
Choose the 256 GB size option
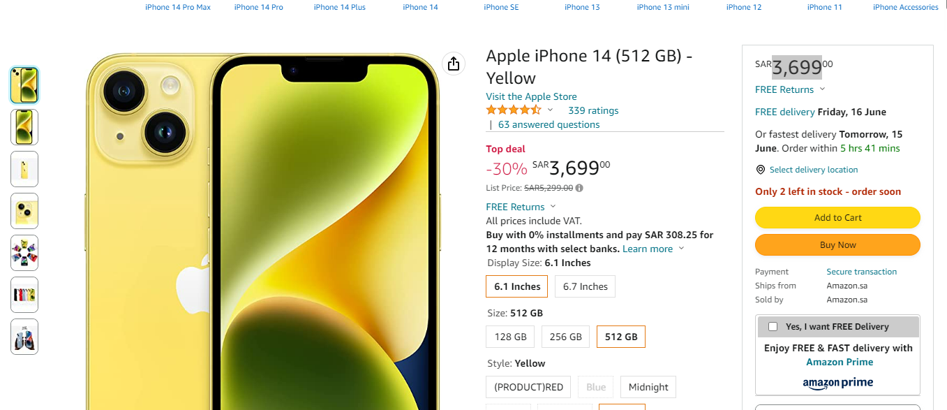[565, 337]
